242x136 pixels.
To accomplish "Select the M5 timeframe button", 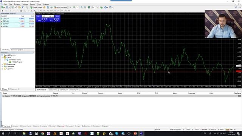I will point(44,11).
